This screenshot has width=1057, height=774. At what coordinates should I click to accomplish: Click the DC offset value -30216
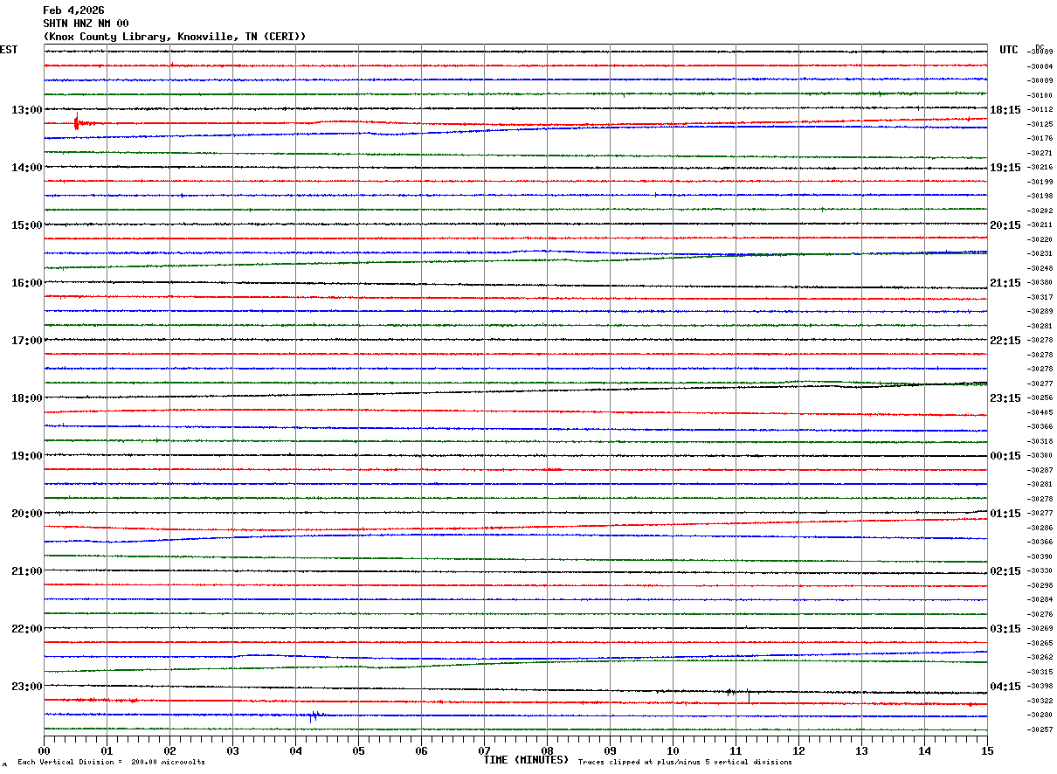[1040, 168]
